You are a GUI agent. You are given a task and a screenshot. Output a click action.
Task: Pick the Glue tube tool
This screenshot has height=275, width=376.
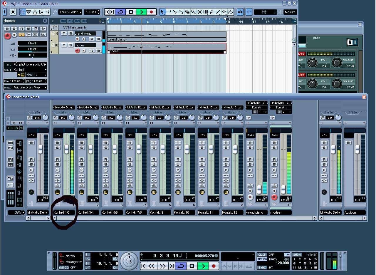[x=181, y=12]
